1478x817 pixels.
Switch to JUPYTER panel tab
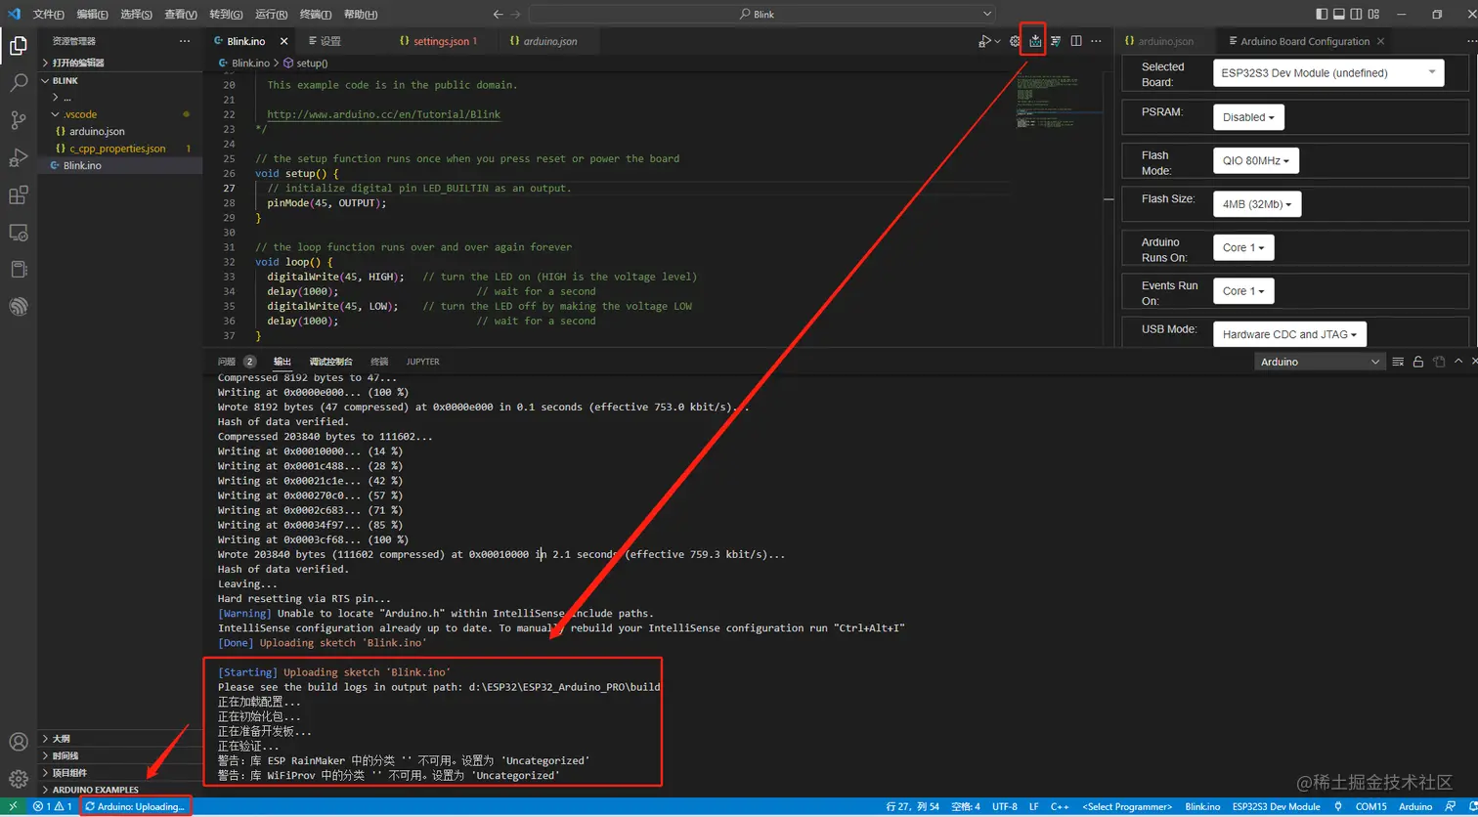point(423,362)
